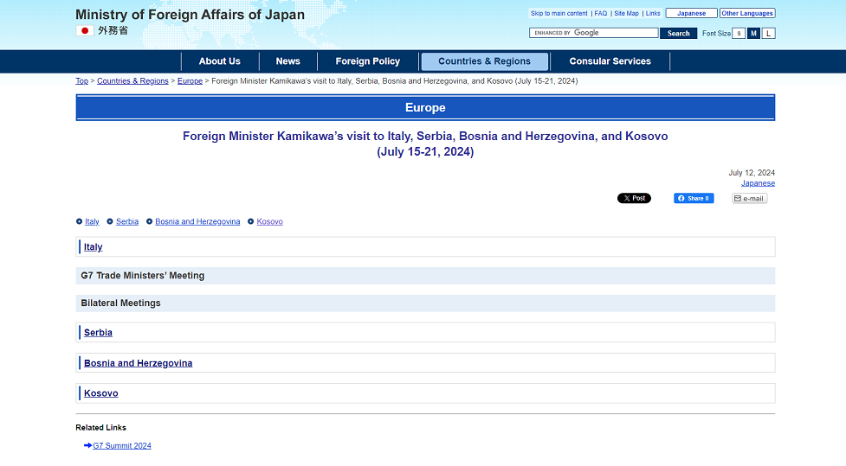Set font size to large
The height and width of the screenshot is (466, 846).
768,34
